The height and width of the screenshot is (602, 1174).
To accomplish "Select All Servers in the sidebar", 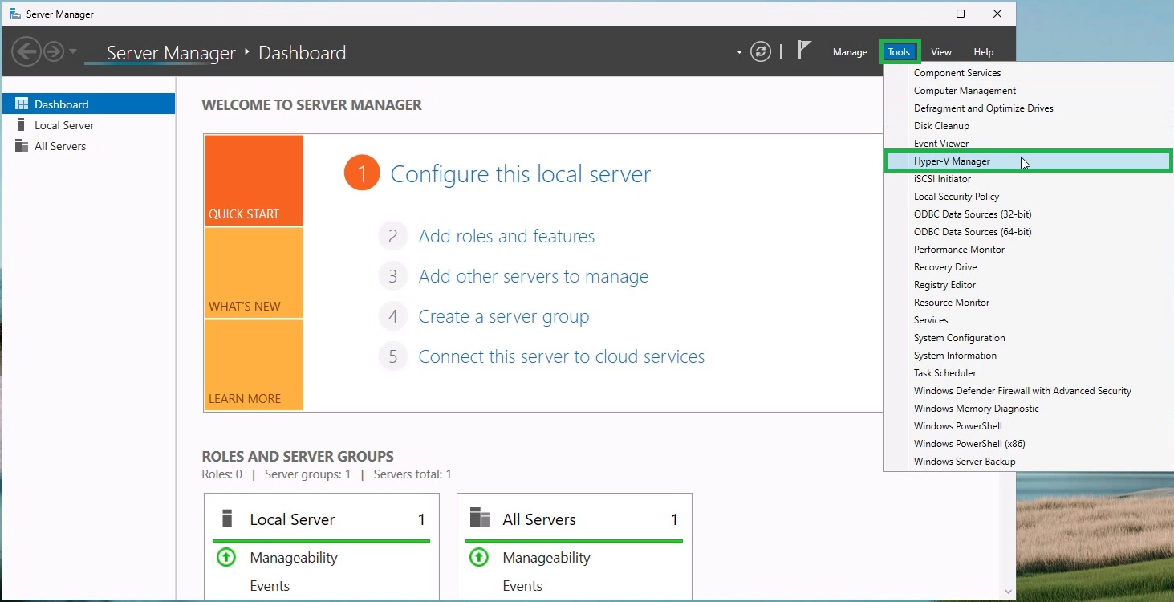I will point(88,146).
